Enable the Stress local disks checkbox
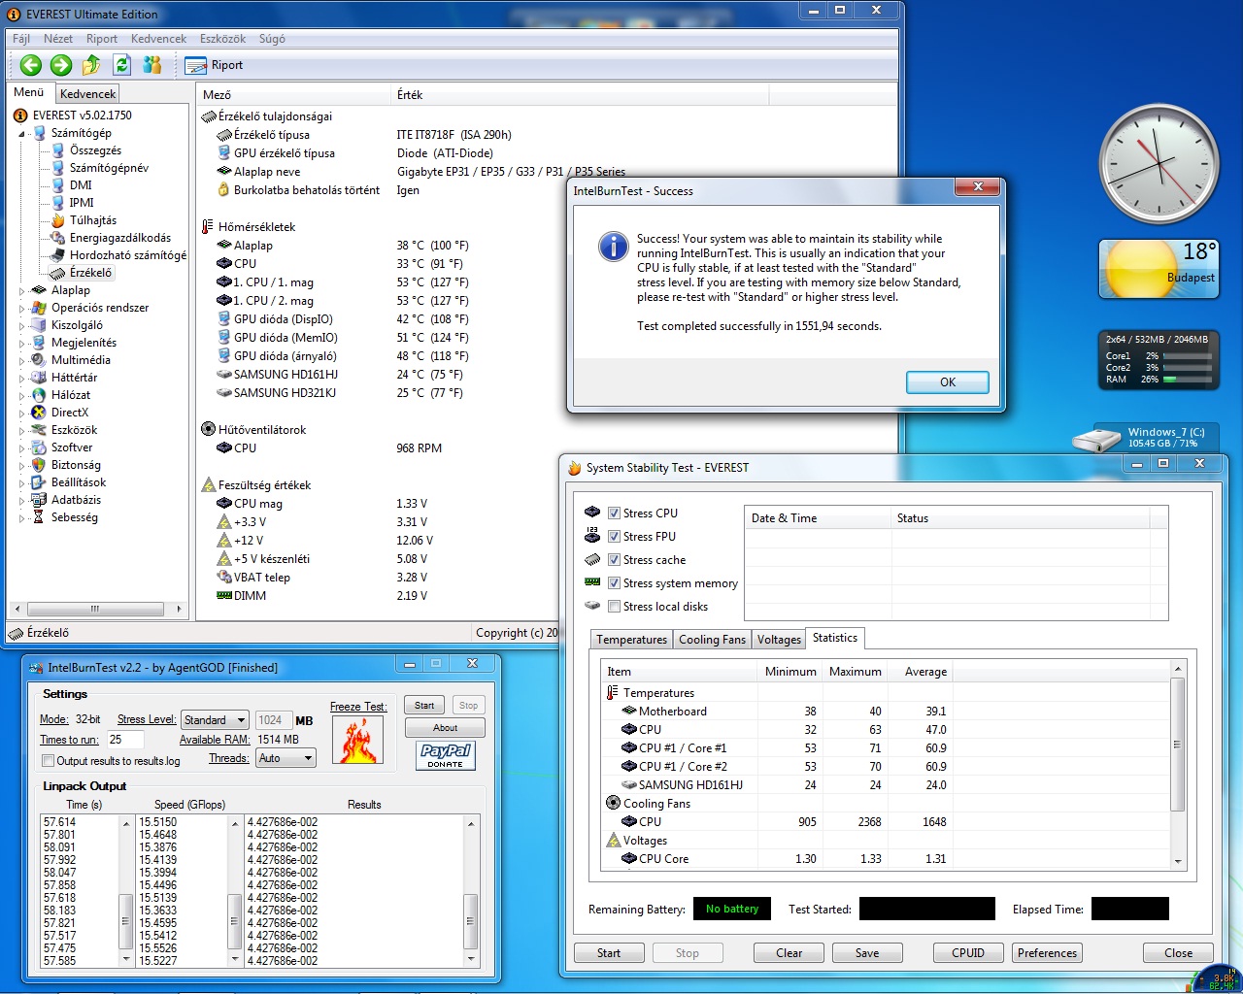Viewport: 1243px width, 994px height. coord(614,606)
